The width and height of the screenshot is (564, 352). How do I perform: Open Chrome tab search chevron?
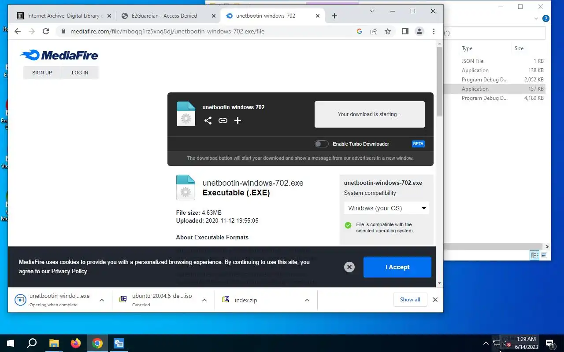(x=372, y=11)
